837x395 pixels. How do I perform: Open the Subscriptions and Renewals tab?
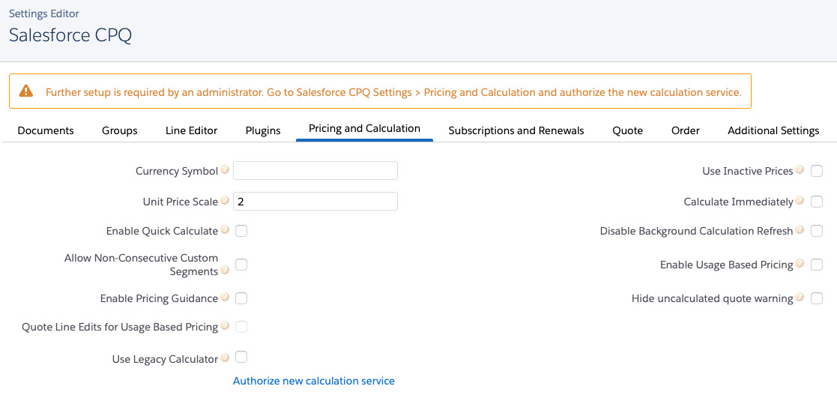point(516,130)
